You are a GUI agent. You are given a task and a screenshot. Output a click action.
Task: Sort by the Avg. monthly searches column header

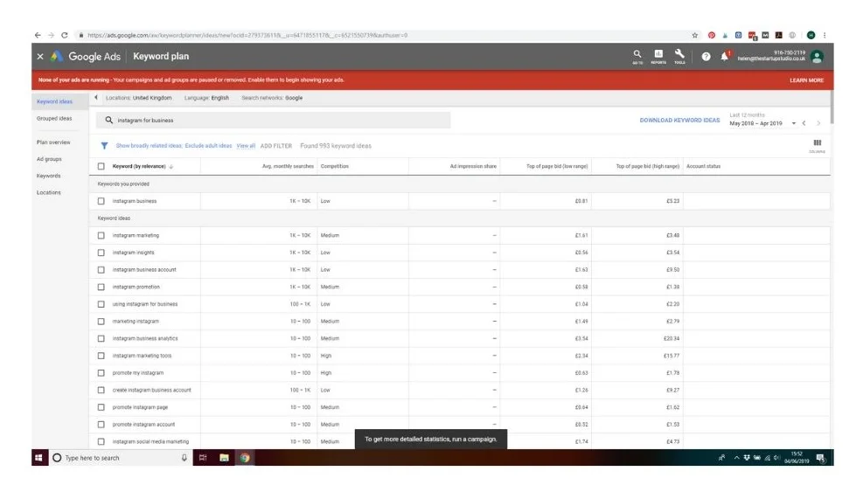(288, 166)
